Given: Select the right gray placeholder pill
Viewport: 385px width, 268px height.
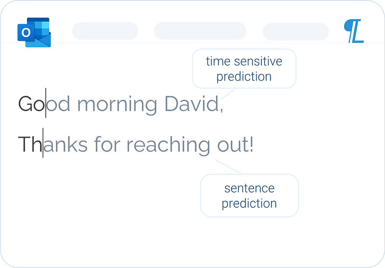Looking at the screenshot, I should [295, 31].
